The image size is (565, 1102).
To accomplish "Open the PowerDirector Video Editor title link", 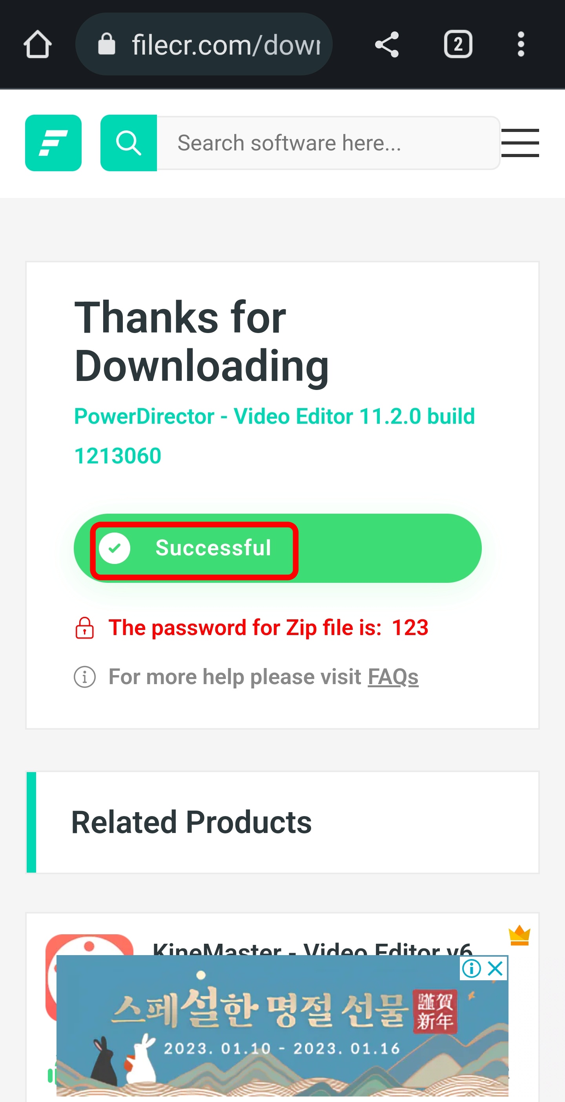I will (274, 436).
